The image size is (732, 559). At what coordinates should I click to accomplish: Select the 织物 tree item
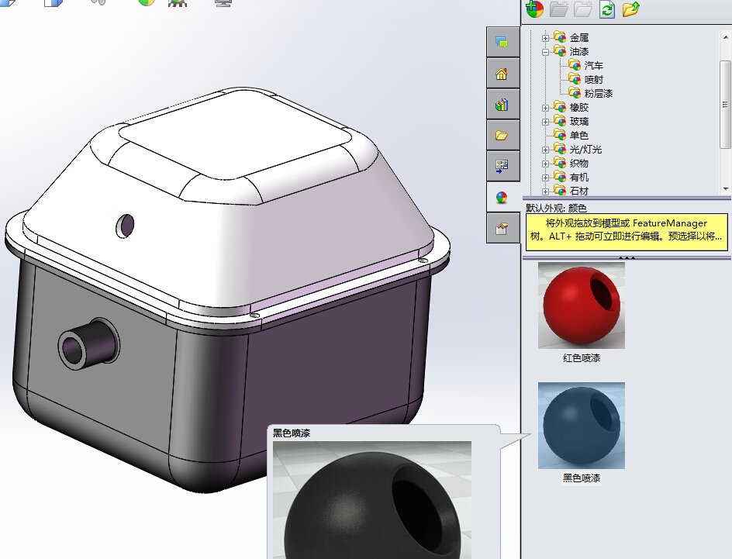579,164
